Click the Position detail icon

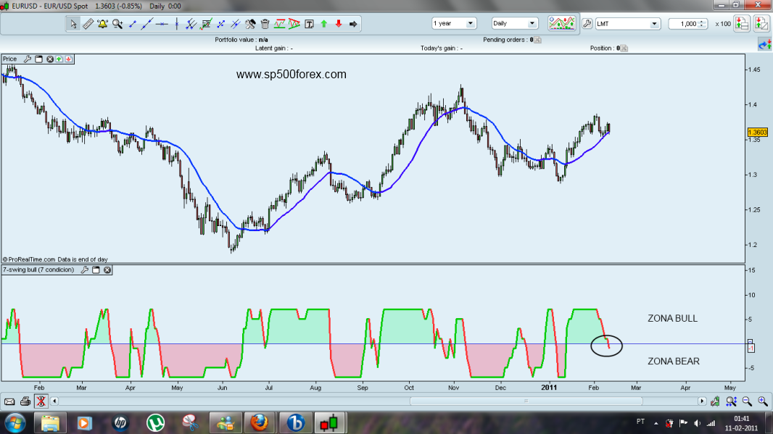tap(624, 49)
